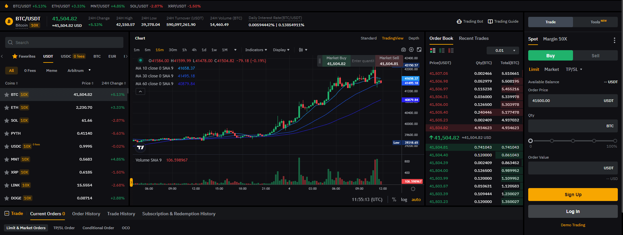Show only sell orders in the order book
Viewport: 623px width, 235px height.
(x=451, y=50)
